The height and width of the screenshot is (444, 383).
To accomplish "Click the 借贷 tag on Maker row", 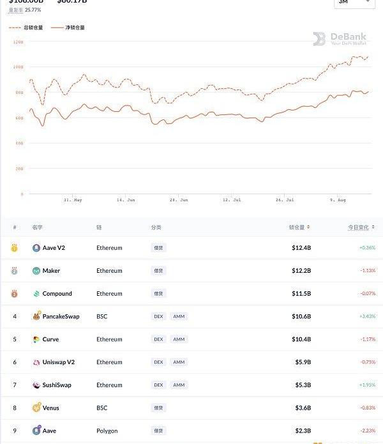I will click(x=158, y=271).
